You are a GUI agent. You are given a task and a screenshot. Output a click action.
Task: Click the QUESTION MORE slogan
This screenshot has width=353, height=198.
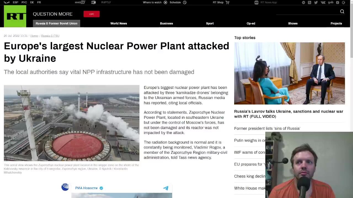click(53, 14)
